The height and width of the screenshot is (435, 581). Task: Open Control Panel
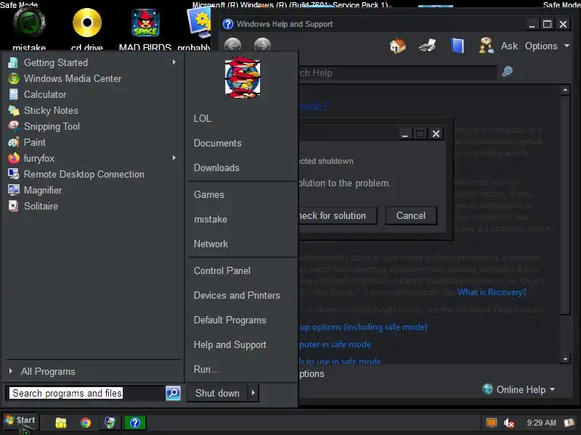tap(222, 270)
